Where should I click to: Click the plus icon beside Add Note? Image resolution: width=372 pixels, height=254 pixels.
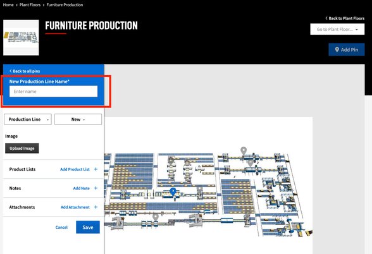[96, 188]
